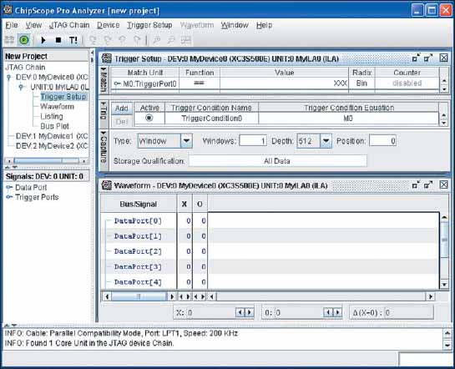Screen dimensions: 455x369
Task: Click the == function cell
Action: [x=200, y=83]
